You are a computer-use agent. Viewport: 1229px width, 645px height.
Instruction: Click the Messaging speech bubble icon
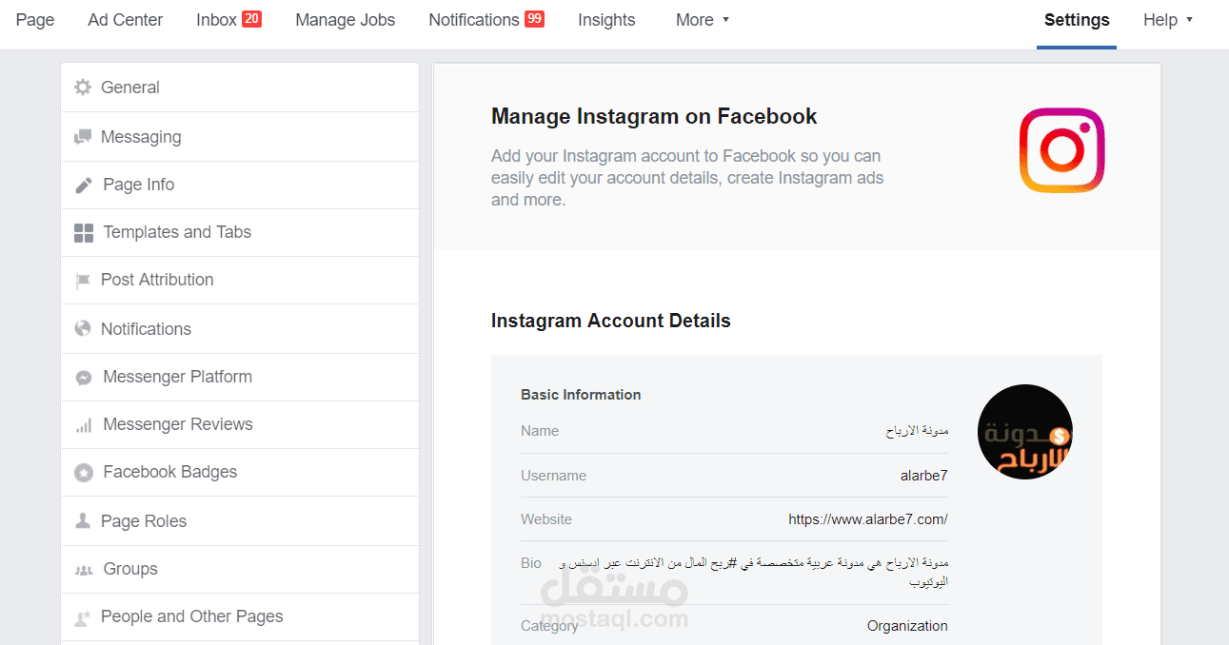pyautogui.click(x=84, y=136)
